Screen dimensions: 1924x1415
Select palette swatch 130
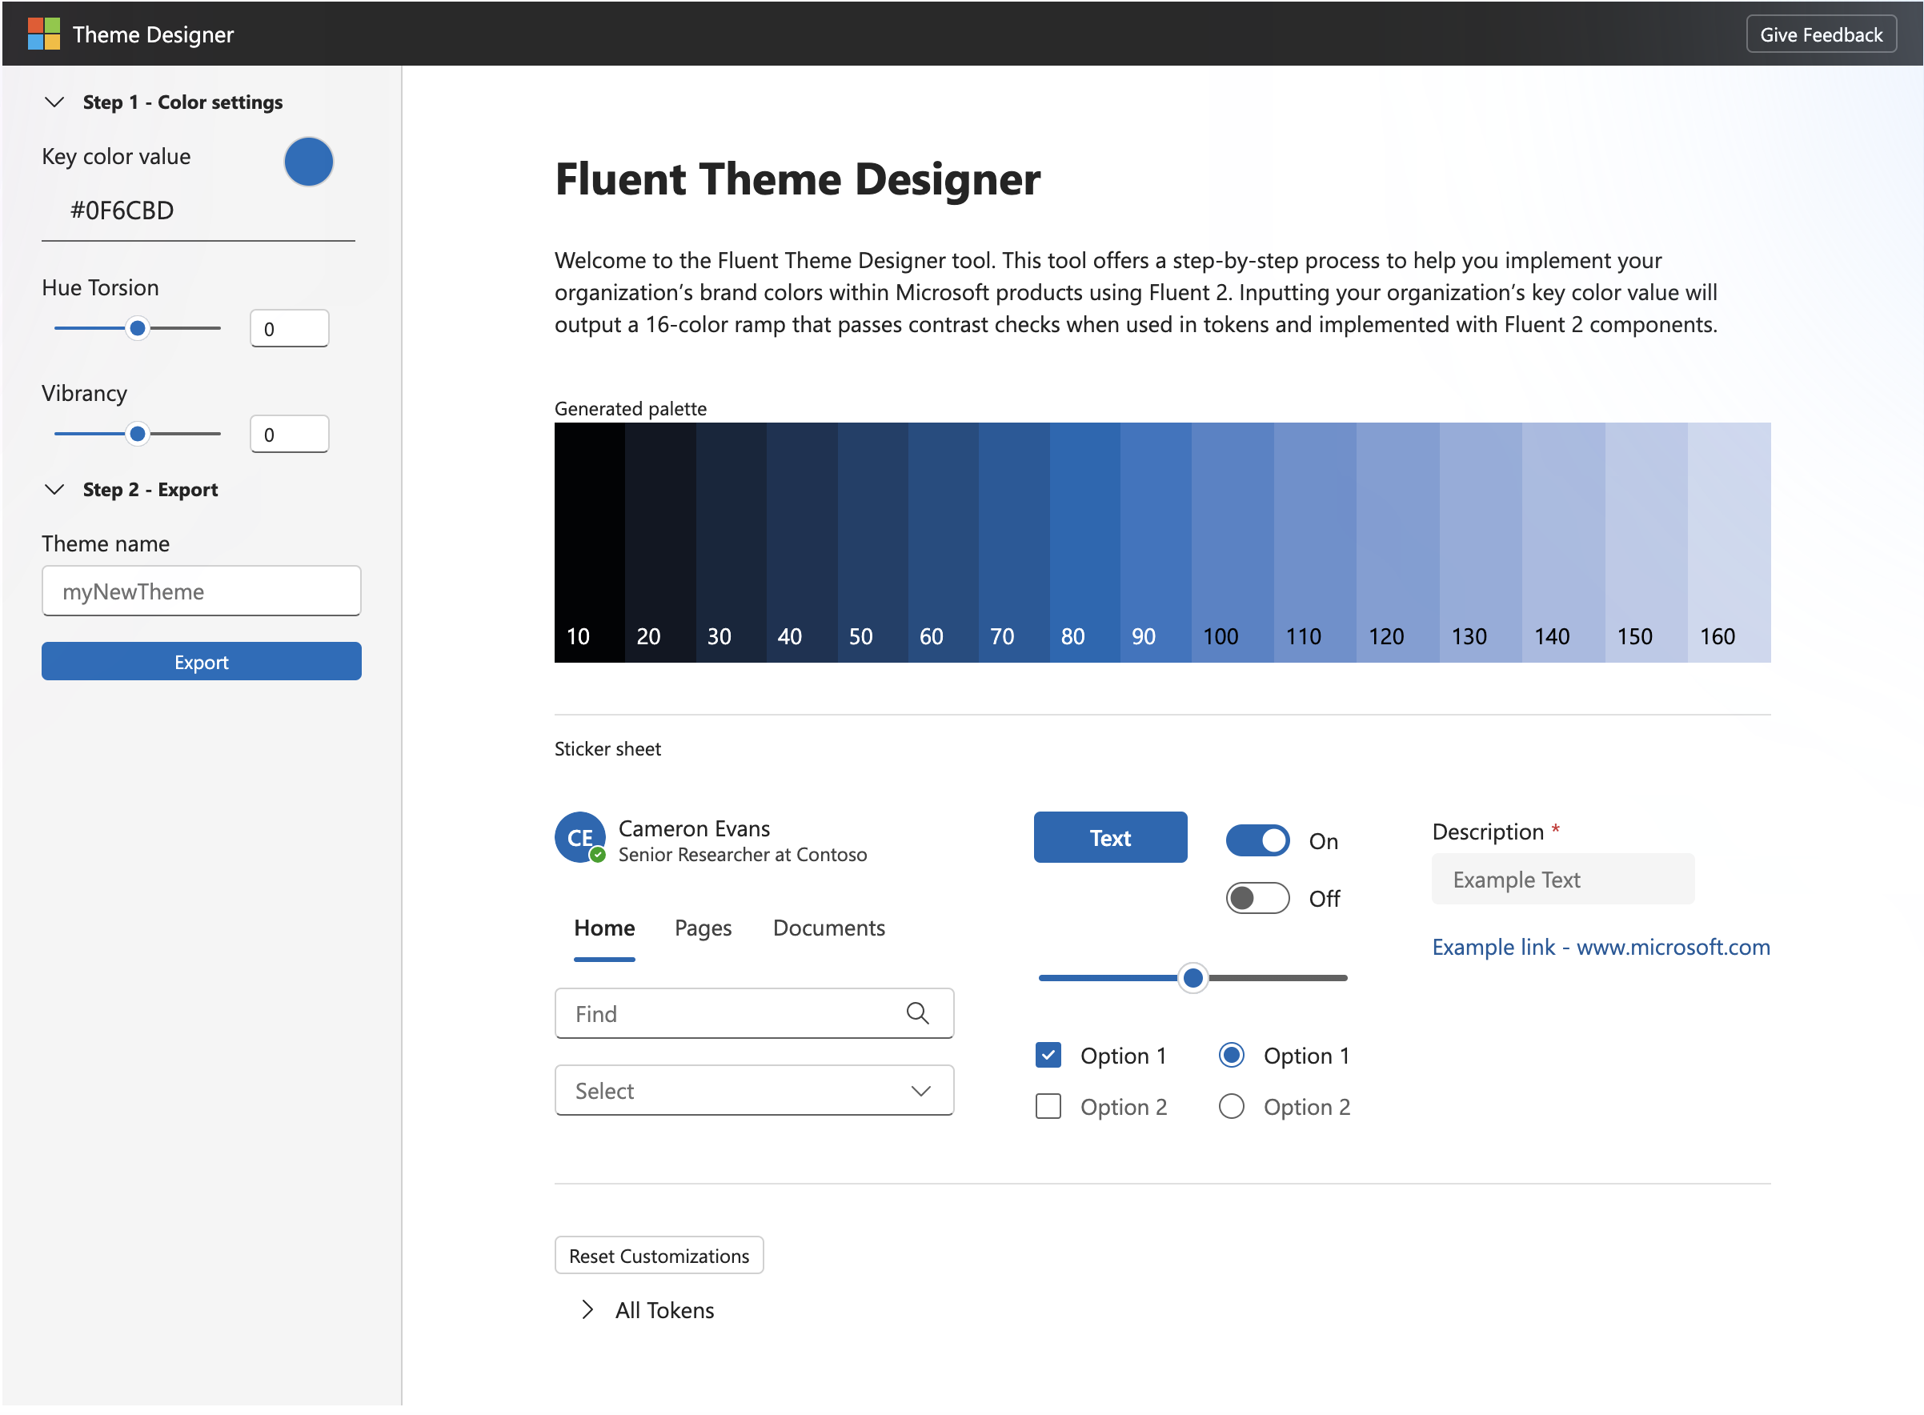(x=1481, y=542)
